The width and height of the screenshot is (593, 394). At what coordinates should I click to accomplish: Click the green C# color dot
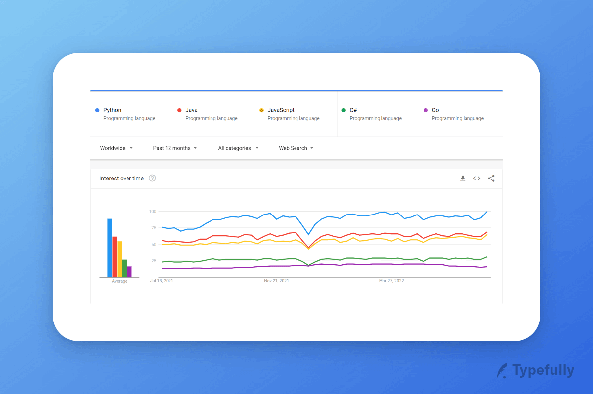tap(343, 110)
